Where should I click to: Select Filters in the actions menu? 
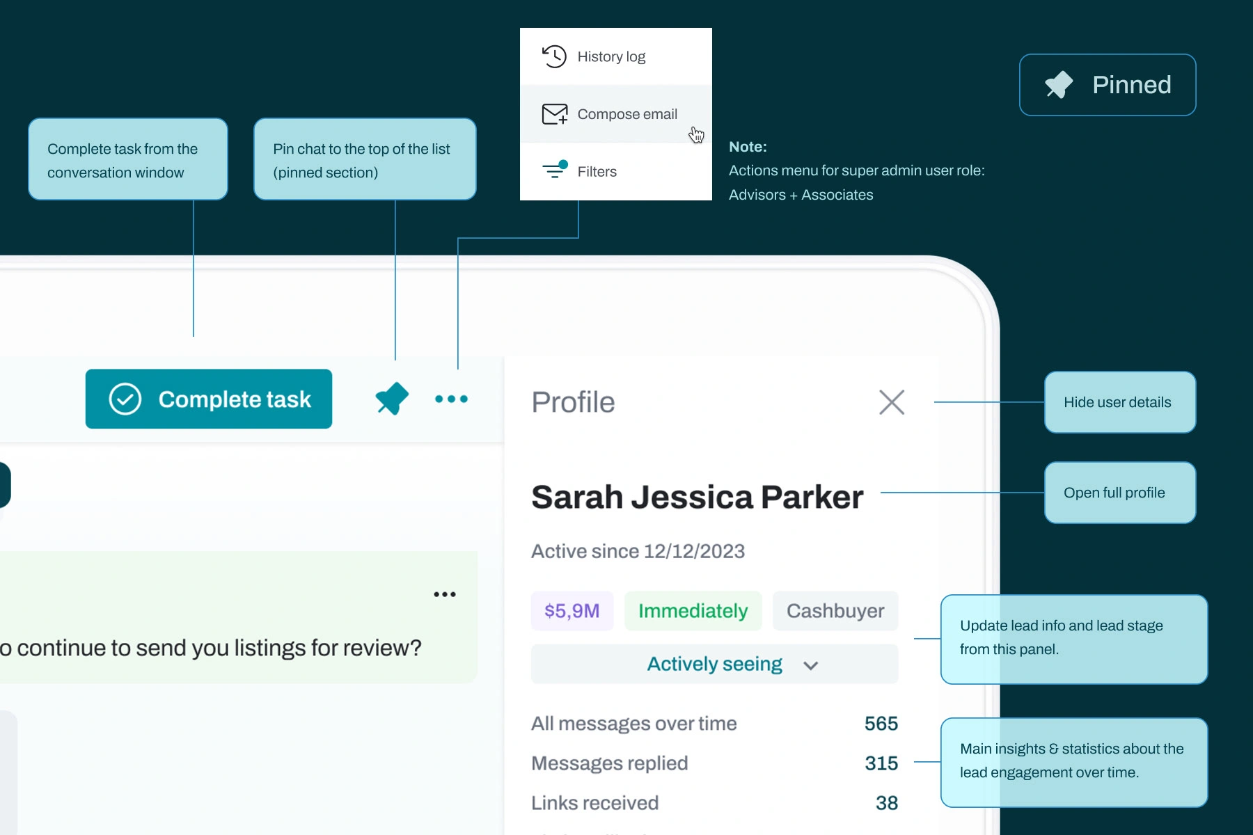pos(616,171)
